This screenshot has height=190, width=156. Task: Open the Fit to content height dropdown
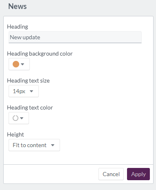click(x=34, y=145)
